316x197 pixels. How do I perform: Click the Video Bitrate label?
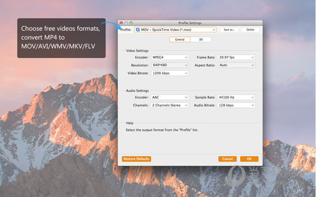coord(138,73)
